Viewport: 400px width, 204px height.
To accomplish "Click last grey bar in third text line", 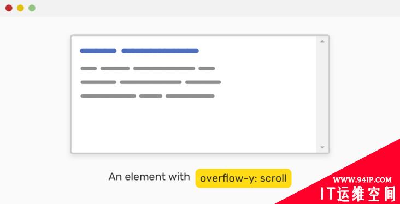I will [x=190, y=96].
